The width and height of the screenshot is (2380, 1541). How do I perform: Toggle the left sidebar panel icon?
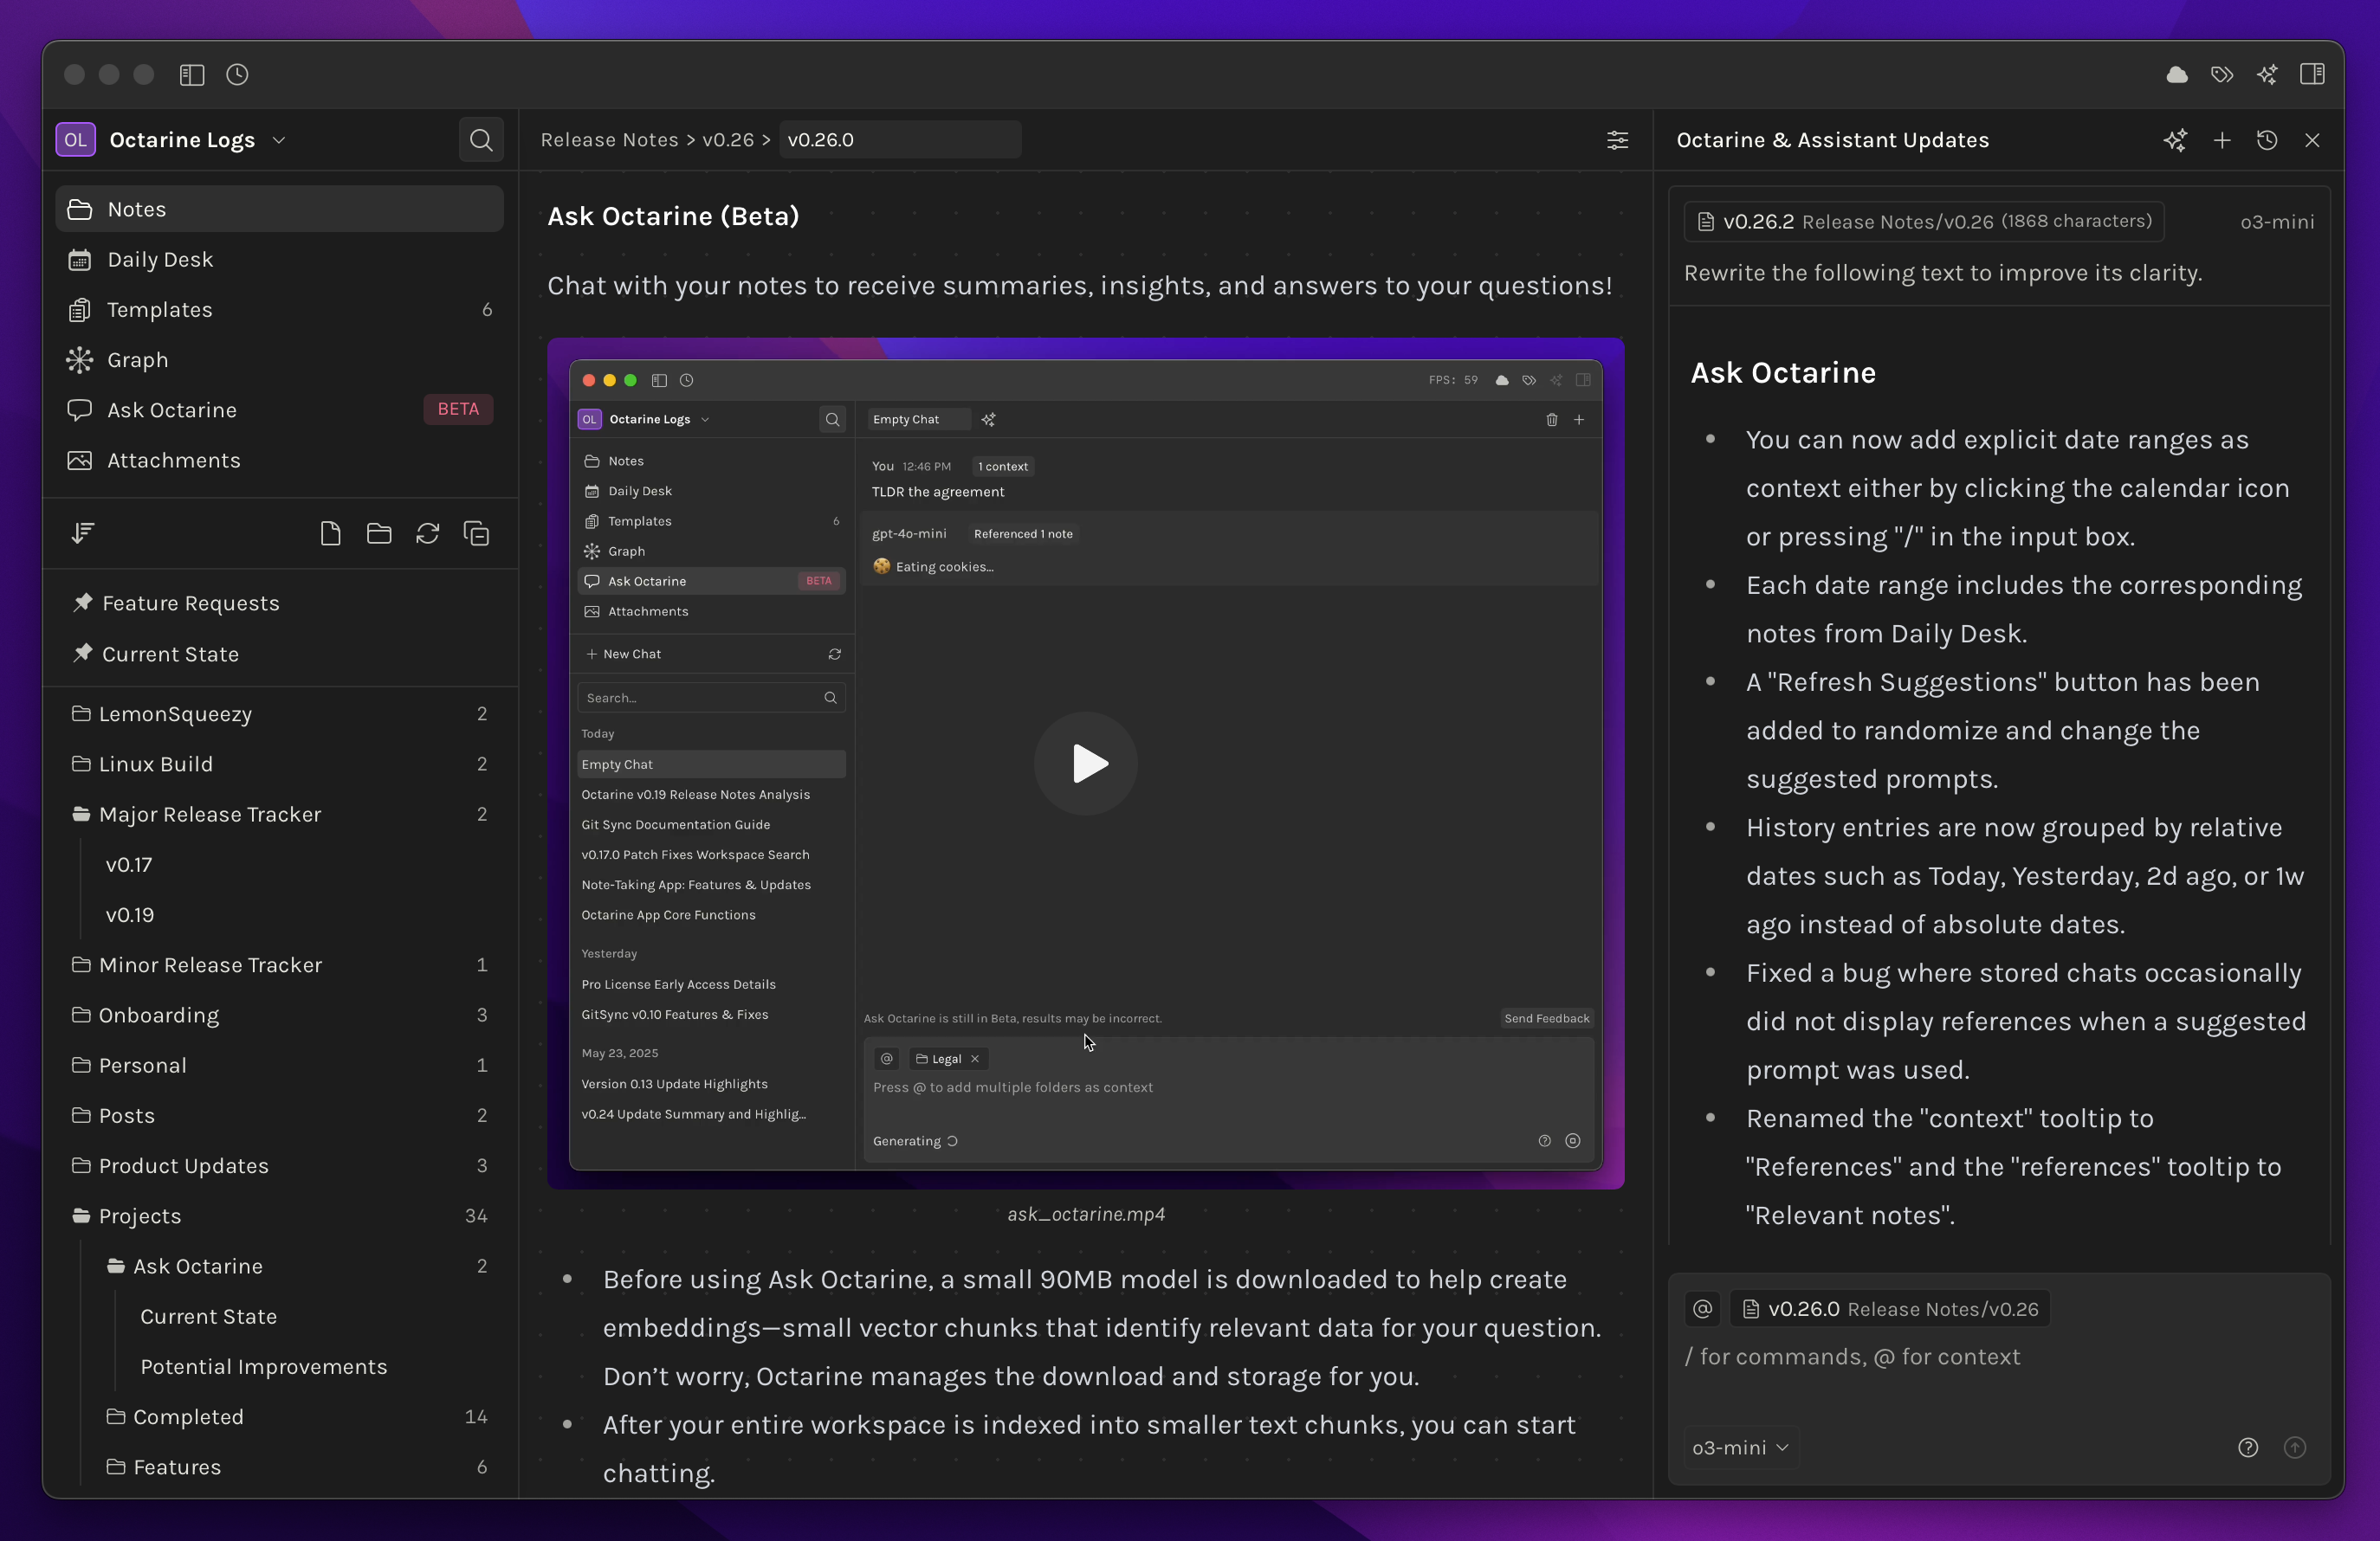click(x=192, y=75)
